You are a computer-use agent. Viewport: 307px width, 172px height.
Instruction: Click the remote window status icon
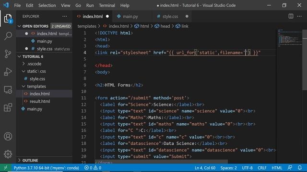coord(5,168)
